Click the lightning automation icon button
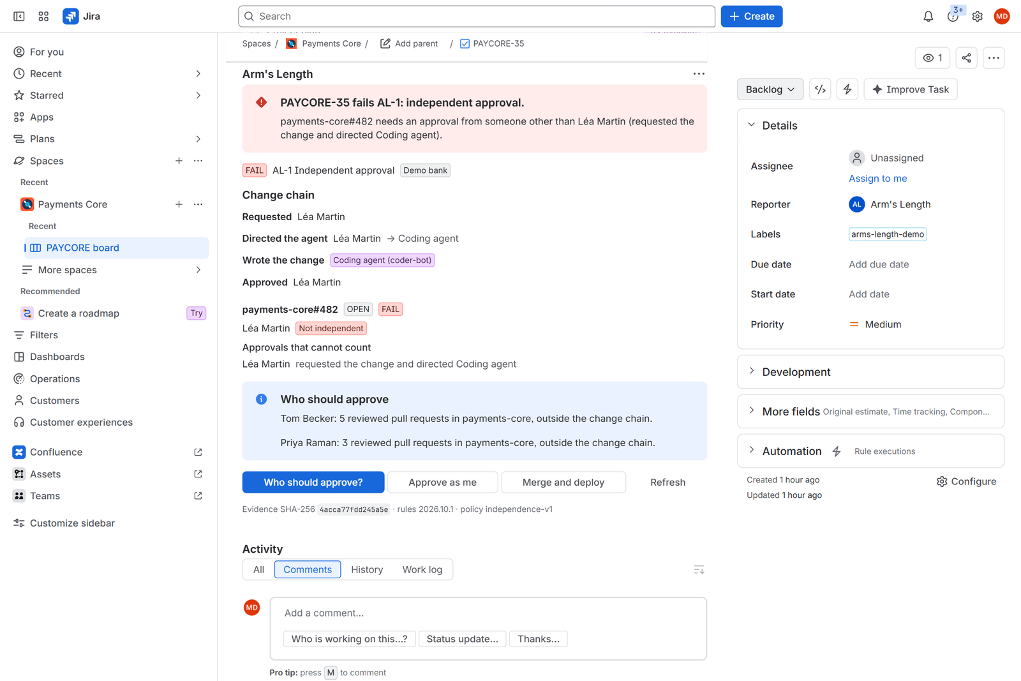 point(847,89)
